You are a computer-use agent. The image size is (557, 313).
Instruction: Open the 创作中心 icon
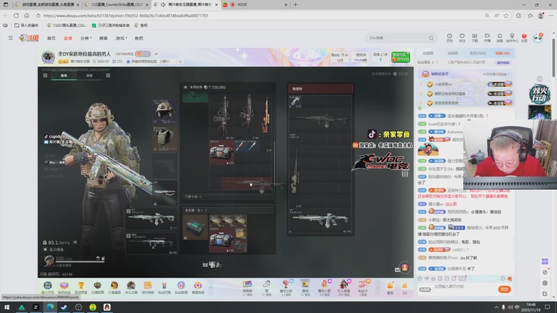(x=512, y=38)
